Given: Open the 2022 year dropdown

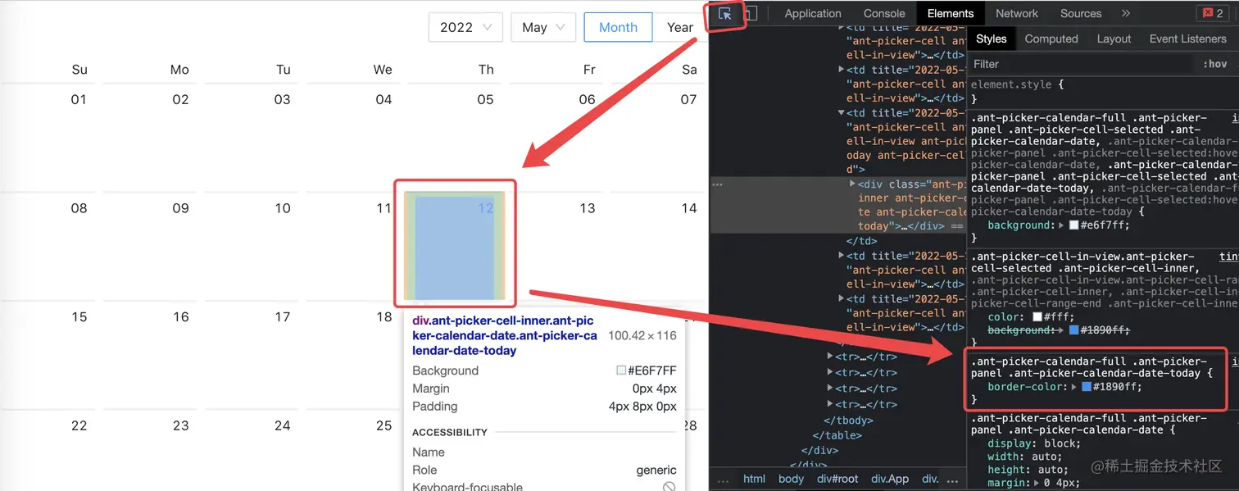Looking at the screenshot, I should tap(465, 27).
